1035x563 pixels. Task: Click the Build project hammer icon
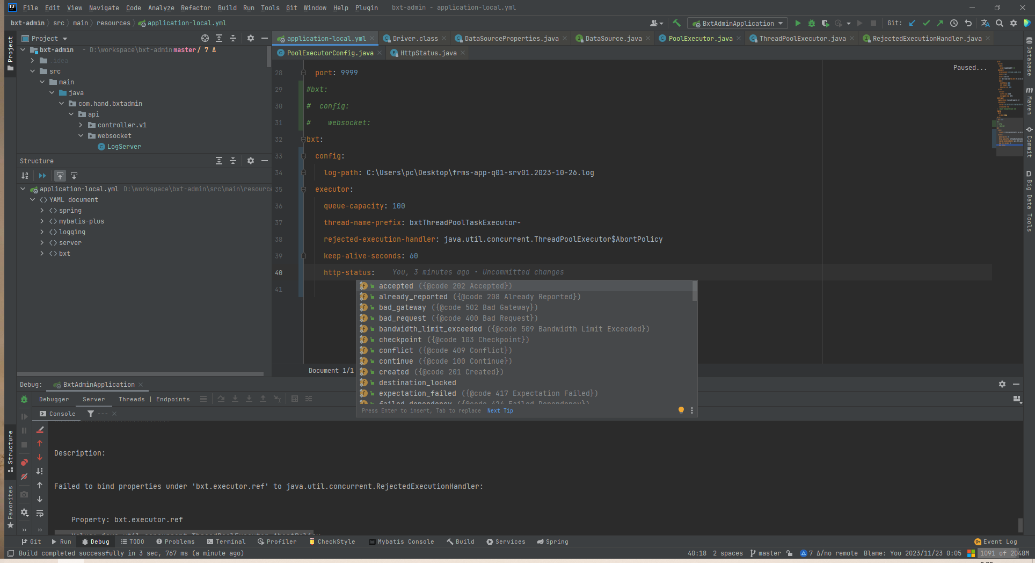point(676,23)
